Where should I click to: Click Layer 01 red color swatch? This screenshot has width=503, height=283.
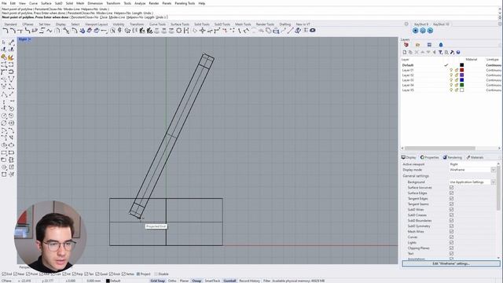pos(462,70)
